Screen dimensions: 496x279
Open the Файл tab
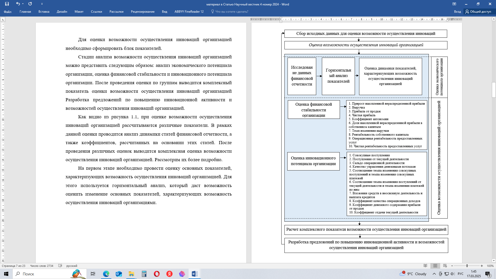point(7,12)
